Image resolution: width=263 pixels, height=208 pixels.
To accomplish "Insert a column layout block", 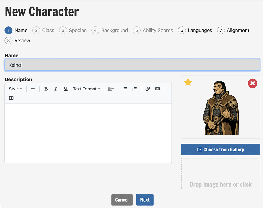I will 11,98.
